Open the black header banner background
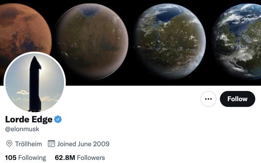Image resolution: width=261 pixels, height=163 pixels. coord(130,43)
